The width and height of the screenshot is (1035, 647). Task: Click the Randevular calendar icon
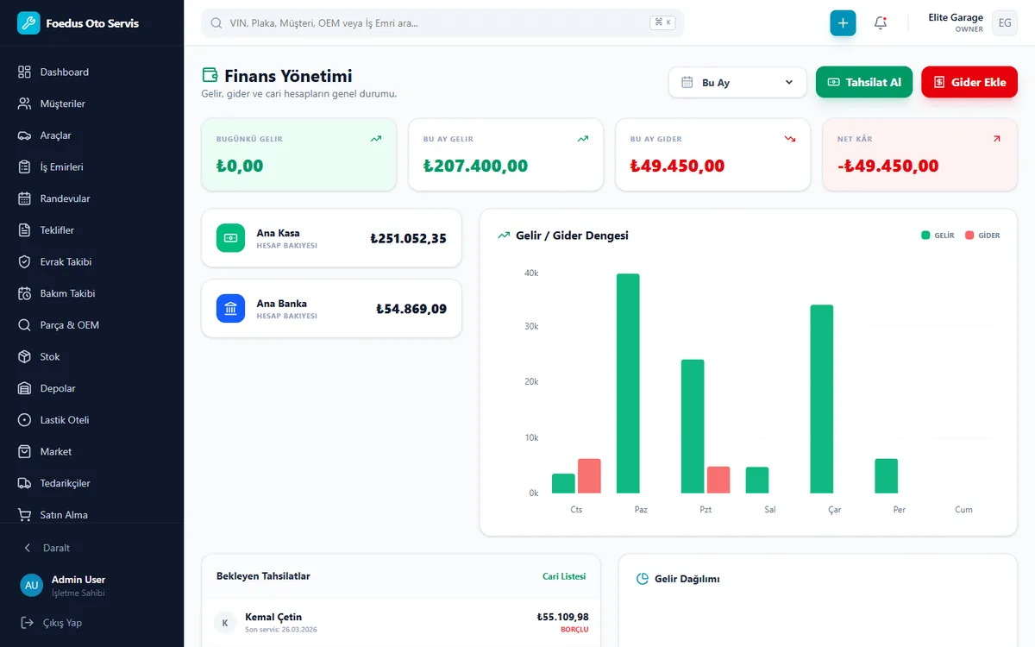pyautogui.click(x=24, y=198)
